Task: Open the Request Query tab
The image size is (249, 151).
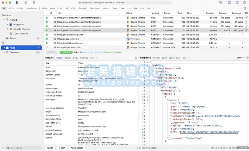Action: coord(68,58)
